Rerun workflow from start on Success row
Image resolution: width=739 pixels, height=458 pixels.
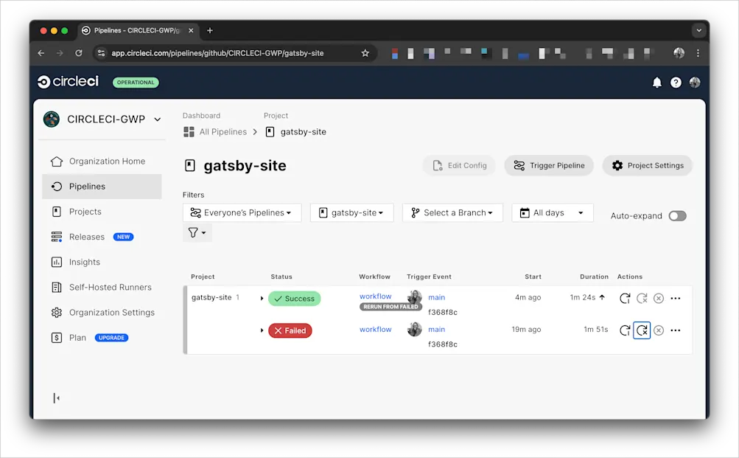(625, 298)
